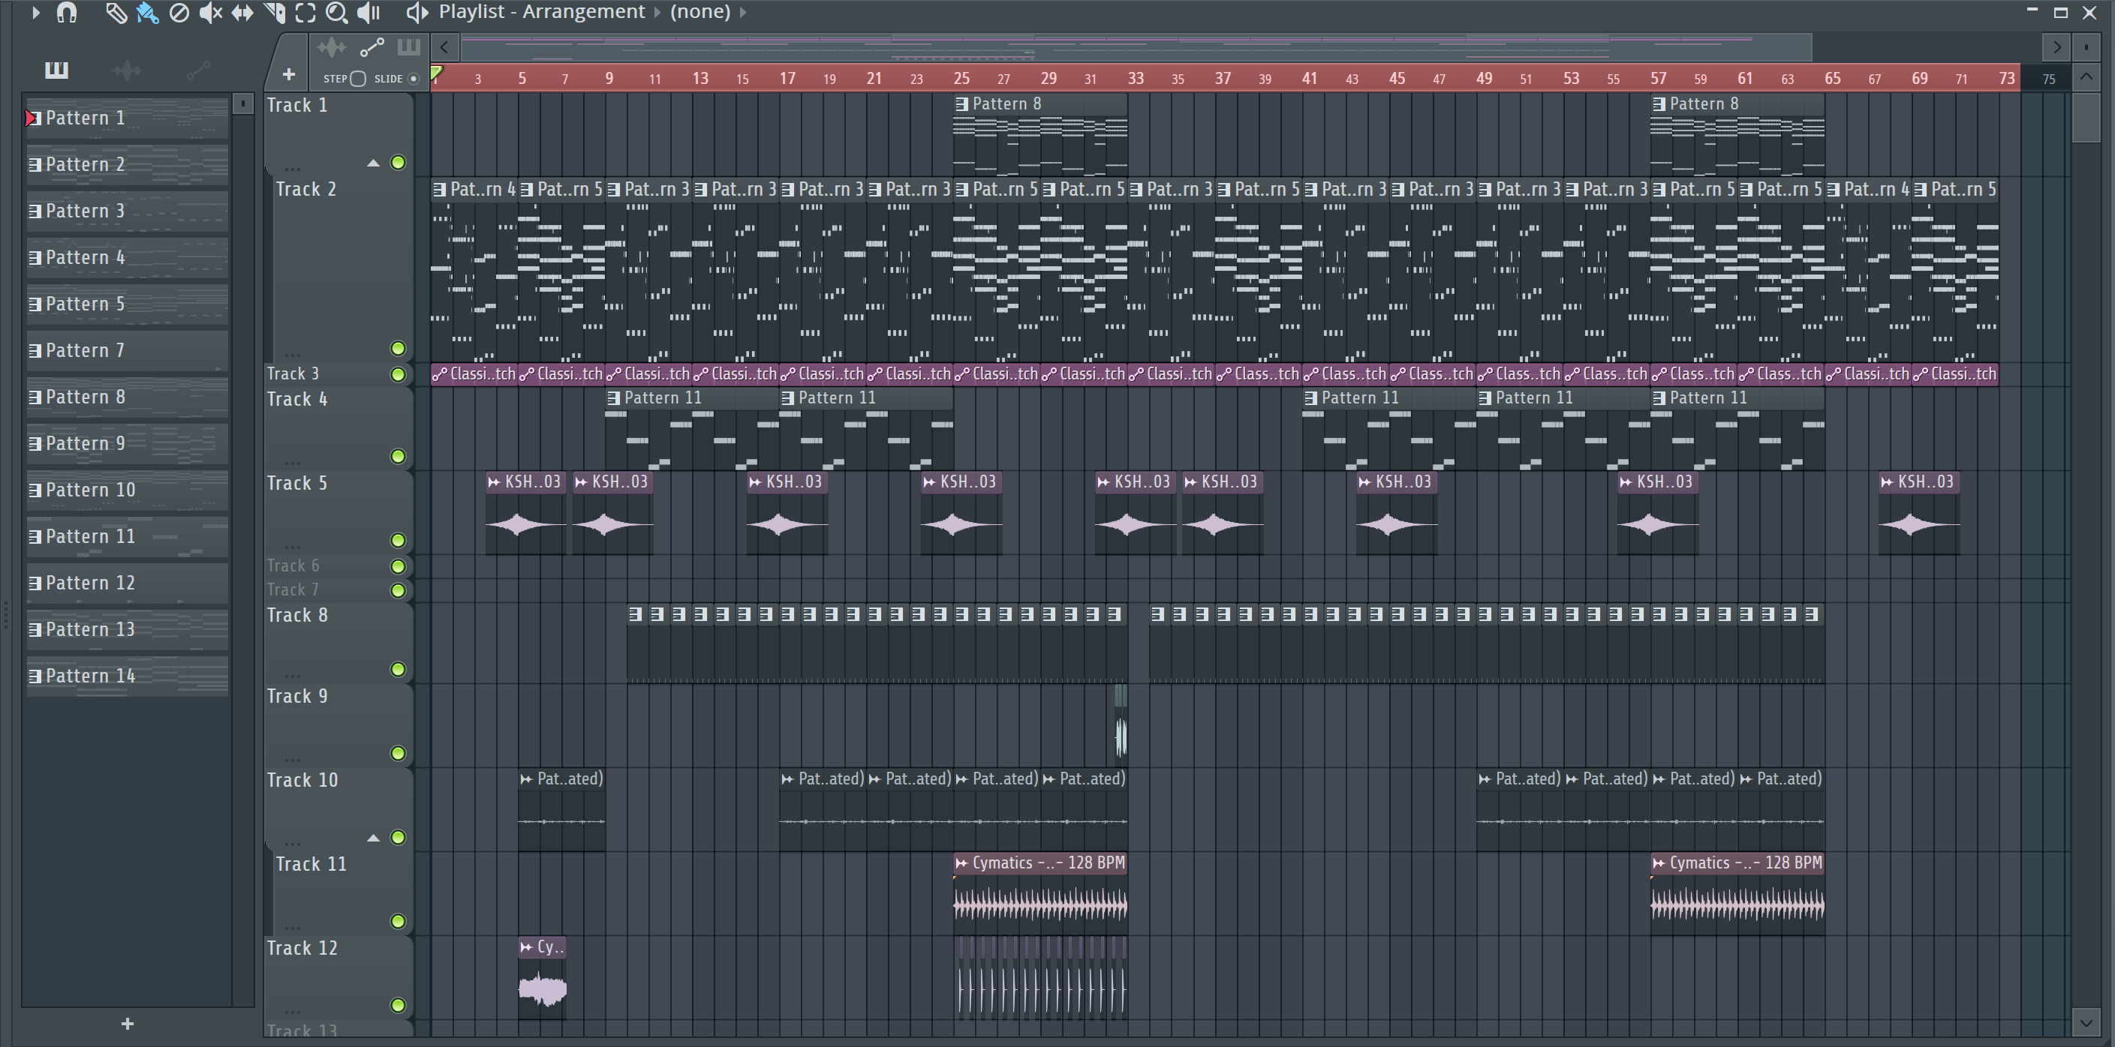Open first Cymatics 128 BPM clip menu

pyautogui.click(x=962, y=863)
